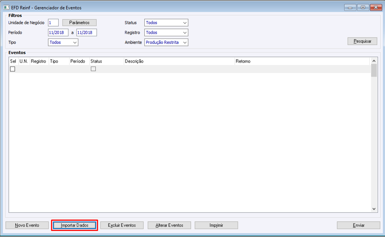Screen dimensions: 385x237
Task: Toggle the Status checkbox in the event row
Action: [93, 69]
